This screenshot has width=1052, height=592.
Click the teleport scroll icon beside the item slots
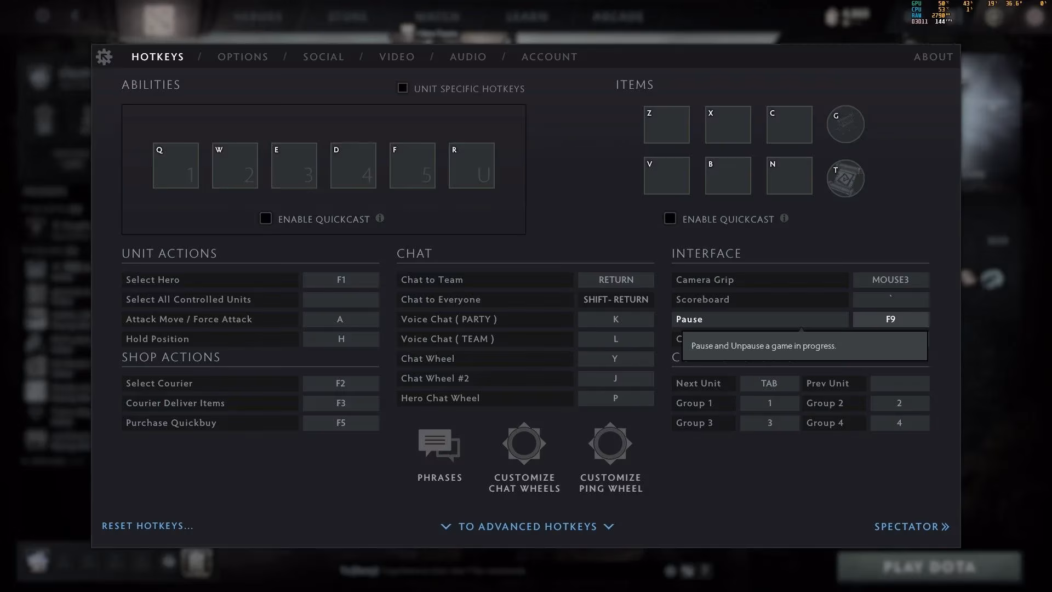[x=845, y=178]
